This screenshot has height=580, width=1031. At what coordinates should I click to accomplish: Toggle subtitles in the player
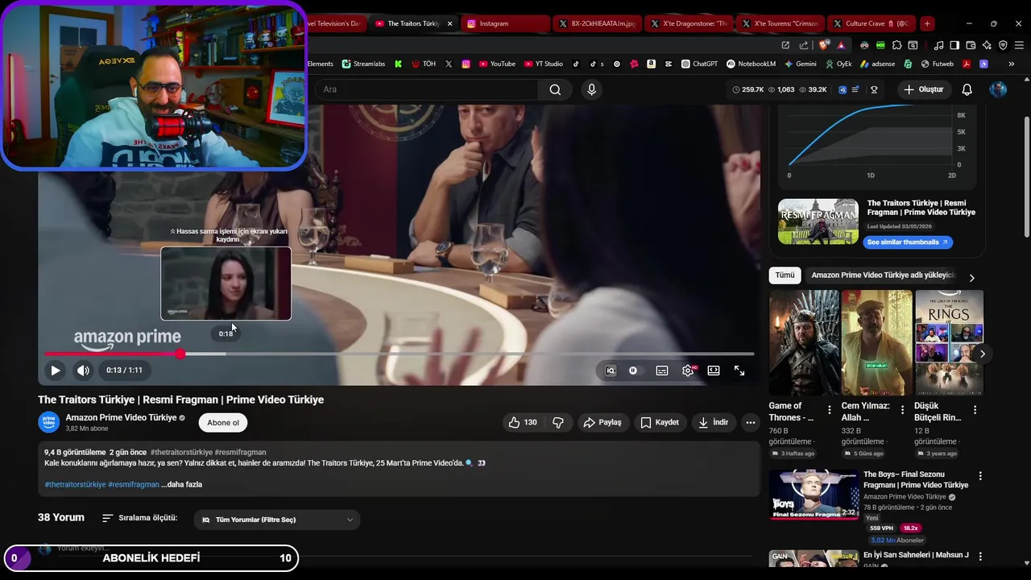pos(661,371)
